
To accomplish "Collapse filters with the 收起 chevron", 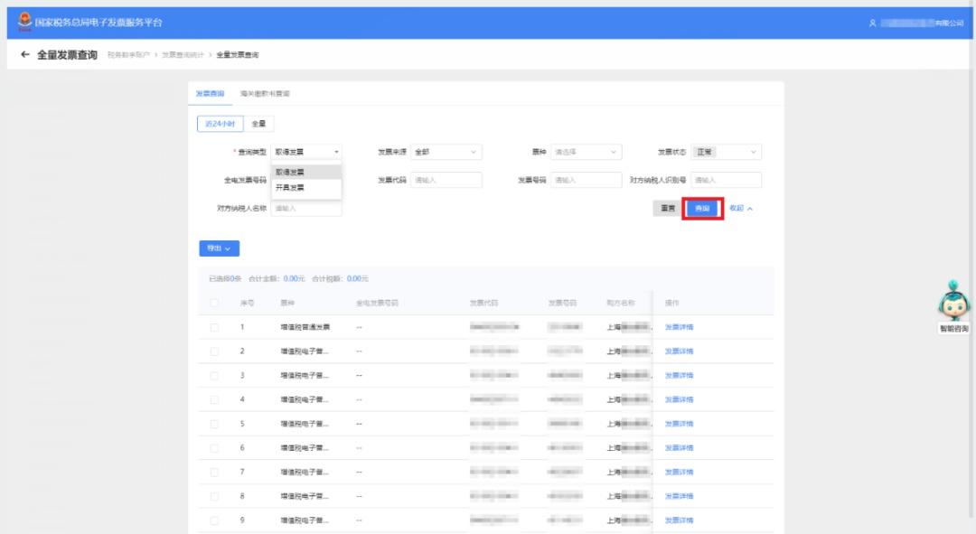I will click(x=750, y=209).
